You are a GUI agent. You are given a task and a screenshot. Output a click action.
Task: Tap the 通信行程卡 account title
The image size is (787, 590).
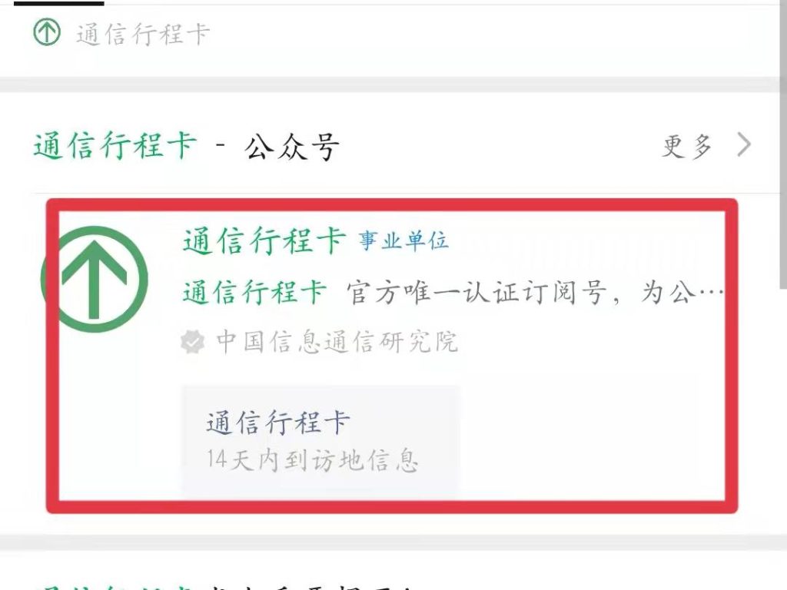click(264, 240)
